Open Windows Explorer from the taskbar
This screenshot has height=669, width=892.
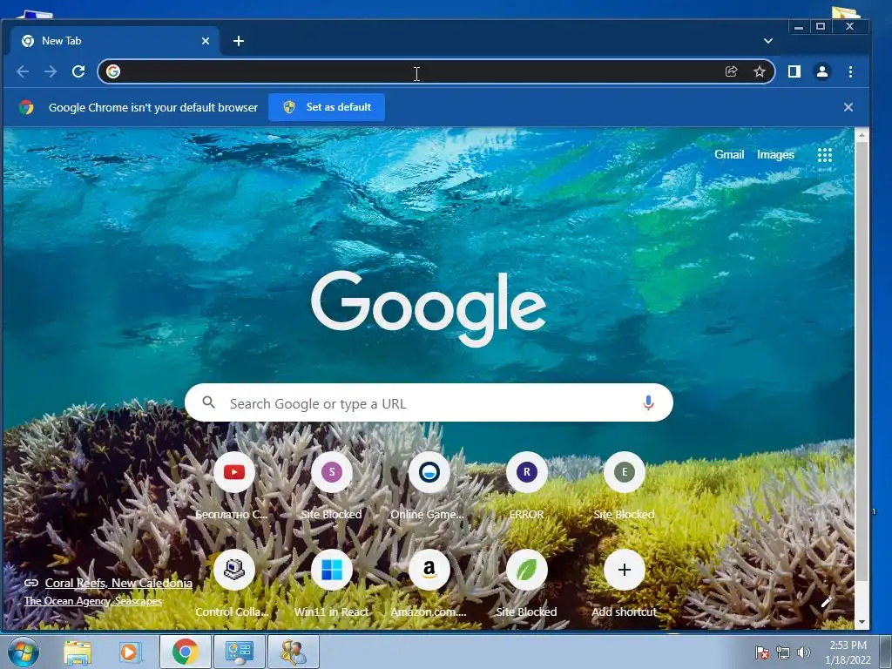[78, 652]
